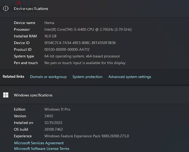
Task: Click the OS build label
Action: click(21, 129)
